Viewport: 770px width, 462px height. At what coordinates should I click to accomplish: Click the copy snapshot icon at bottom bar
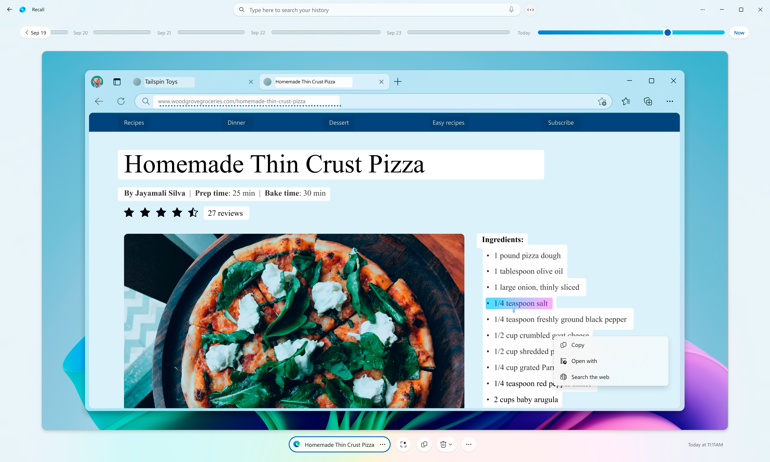coord(424,444)
